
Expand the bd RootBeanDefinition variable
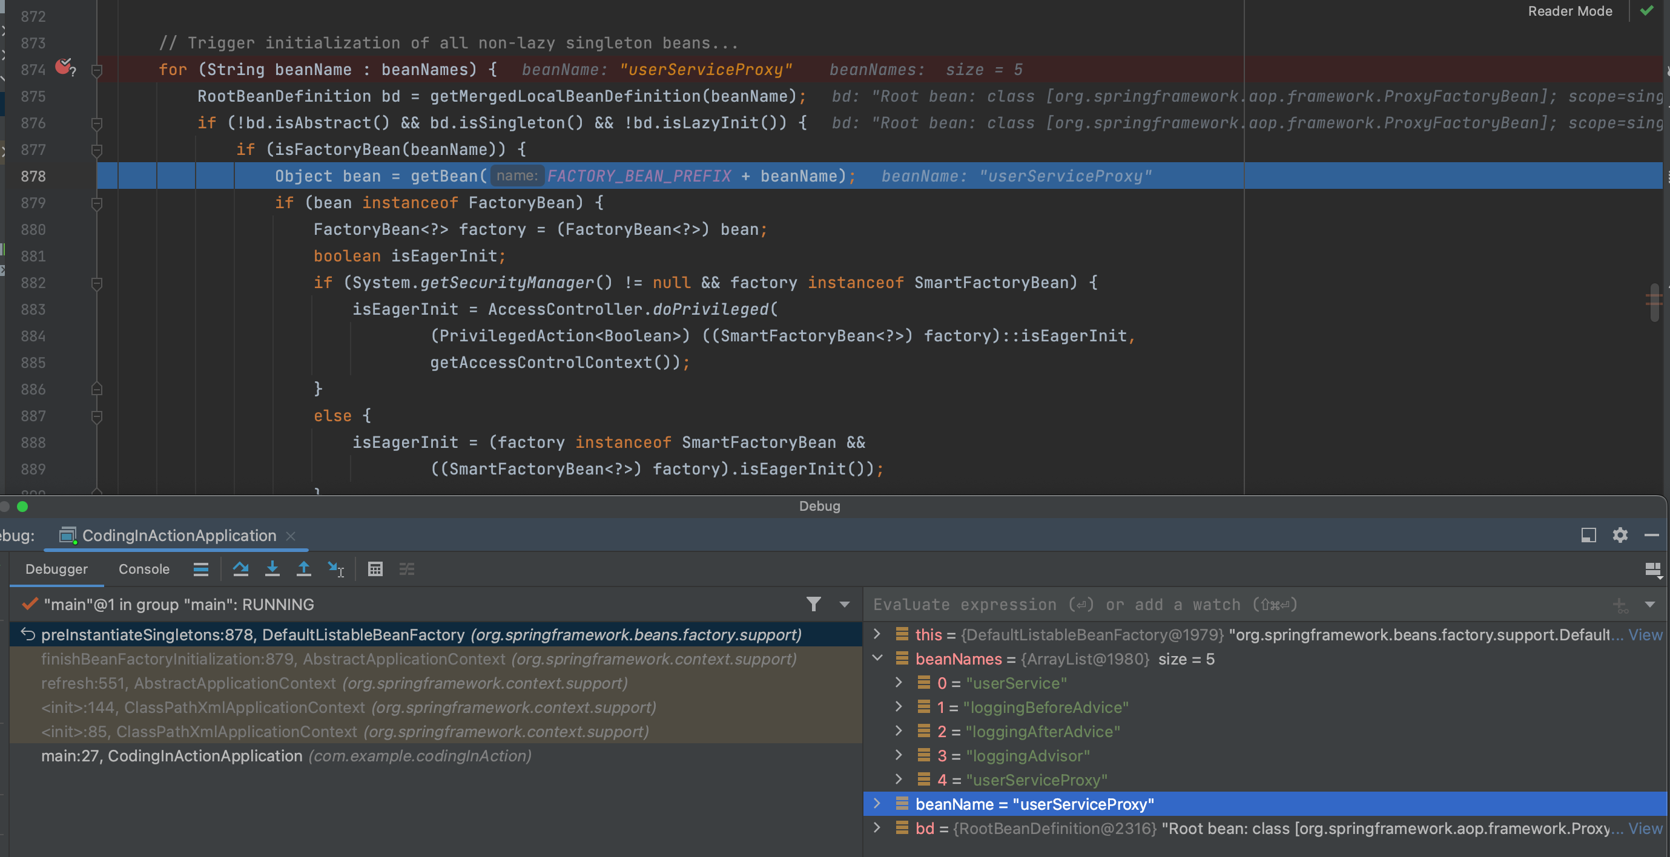[x=878, y=828]
